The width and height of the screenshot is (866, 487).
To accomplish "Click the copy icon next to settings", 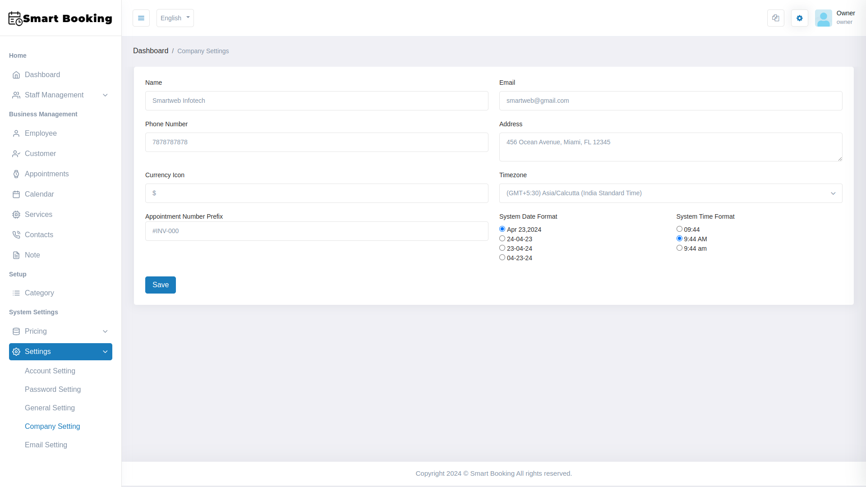I will (775, 18).
